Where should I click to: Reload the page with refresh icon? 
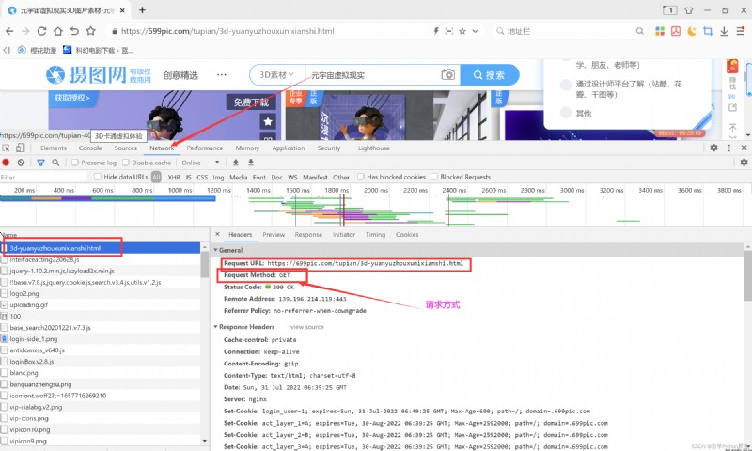tap(41, 31)
